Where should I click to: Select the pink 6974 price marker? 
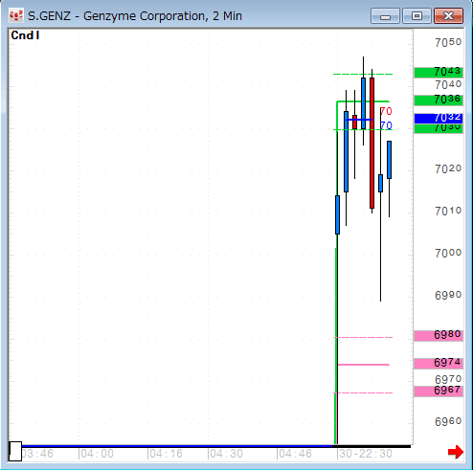(439, 364)
